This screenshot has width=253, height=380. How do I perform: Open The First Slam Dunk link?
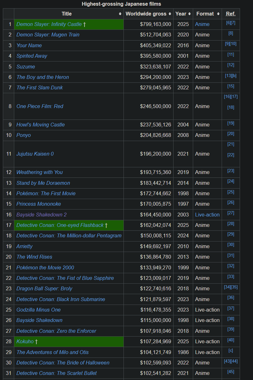(x=40, y=87)
